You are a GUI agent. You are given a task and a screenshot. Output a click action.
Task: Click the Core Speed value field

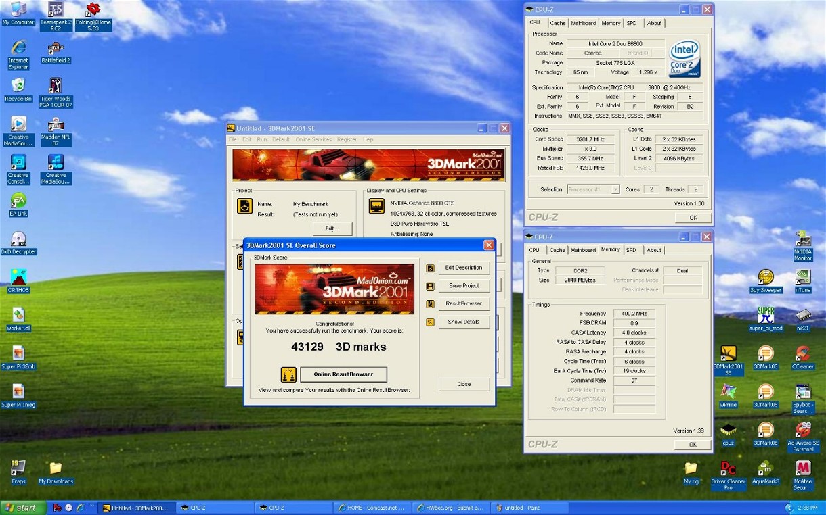(x=590, y=139)
